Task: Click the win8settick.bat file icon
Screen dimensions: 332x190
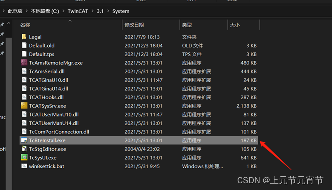Action: pos(24,166)
